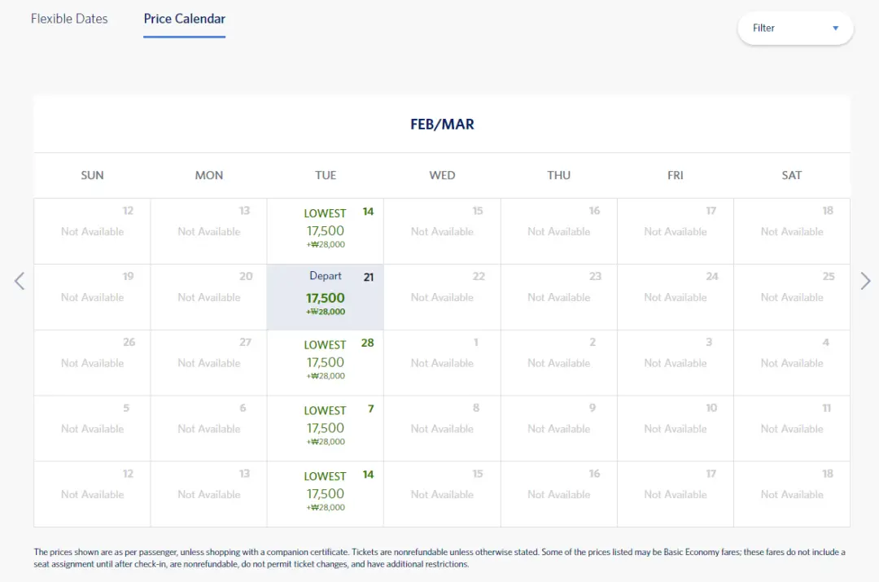This screenshot has width=879, height=582.
Task: Pick the 17,500 fare on the 28th
Action: click(325, 363)
